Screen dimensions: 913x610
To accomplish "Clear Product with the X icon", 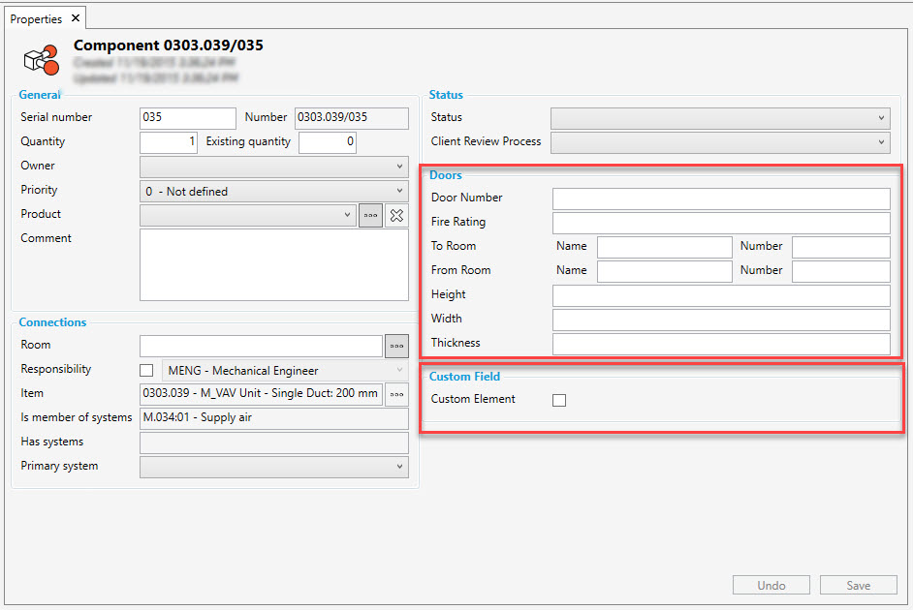I will click(396, 215).
